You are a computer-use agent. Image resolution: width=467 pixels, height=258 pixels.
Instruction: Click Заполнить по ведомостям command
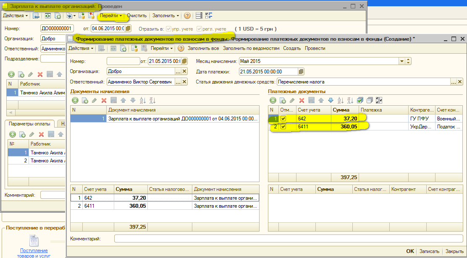251,48
